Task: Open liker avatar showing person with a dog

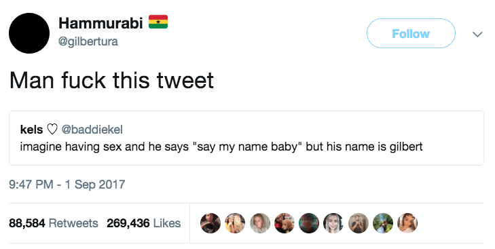Action: 284,223
